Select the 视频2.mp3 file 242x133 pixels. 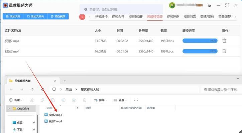(x=53, y=115)
